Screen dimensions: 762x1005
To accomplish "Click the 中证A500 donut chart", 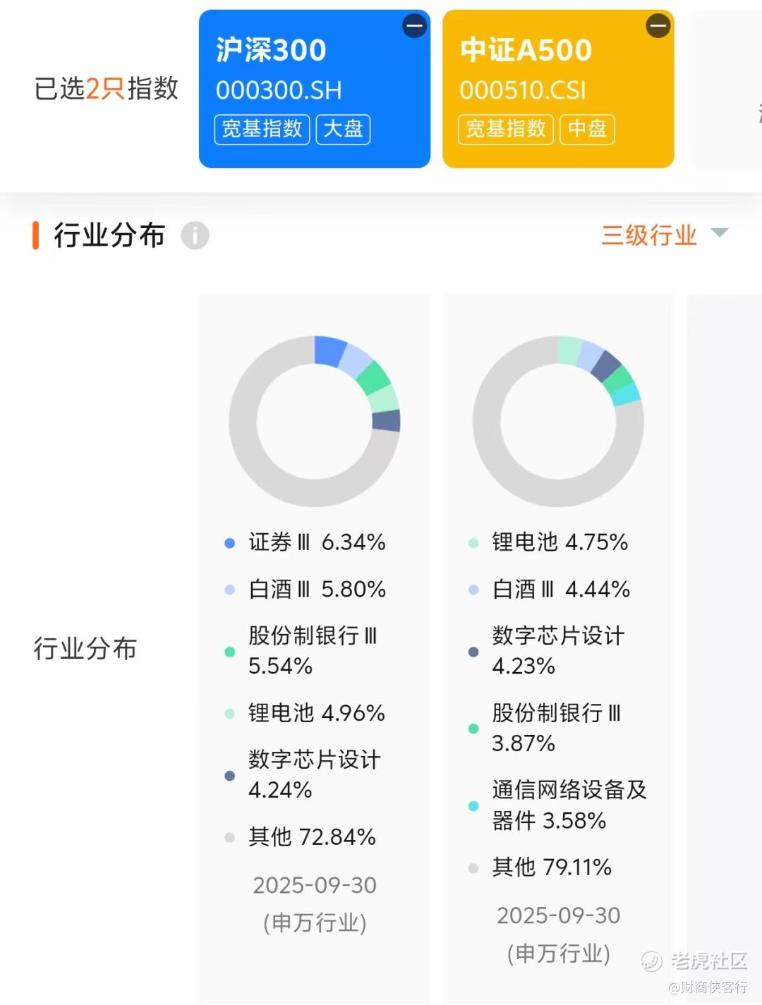I will [x=558, y=421].
